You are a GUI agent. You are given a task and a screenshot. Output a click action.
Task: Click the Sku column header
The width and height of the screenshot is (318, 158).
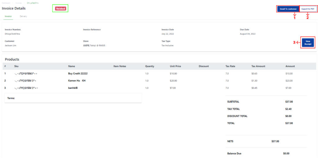point(16,66)
